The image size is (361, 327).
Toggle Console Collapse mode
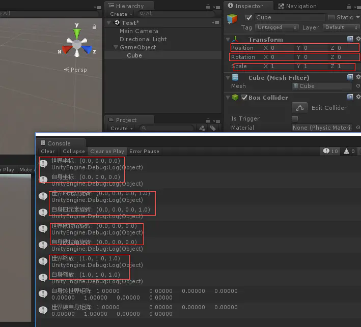pos(74,152)
